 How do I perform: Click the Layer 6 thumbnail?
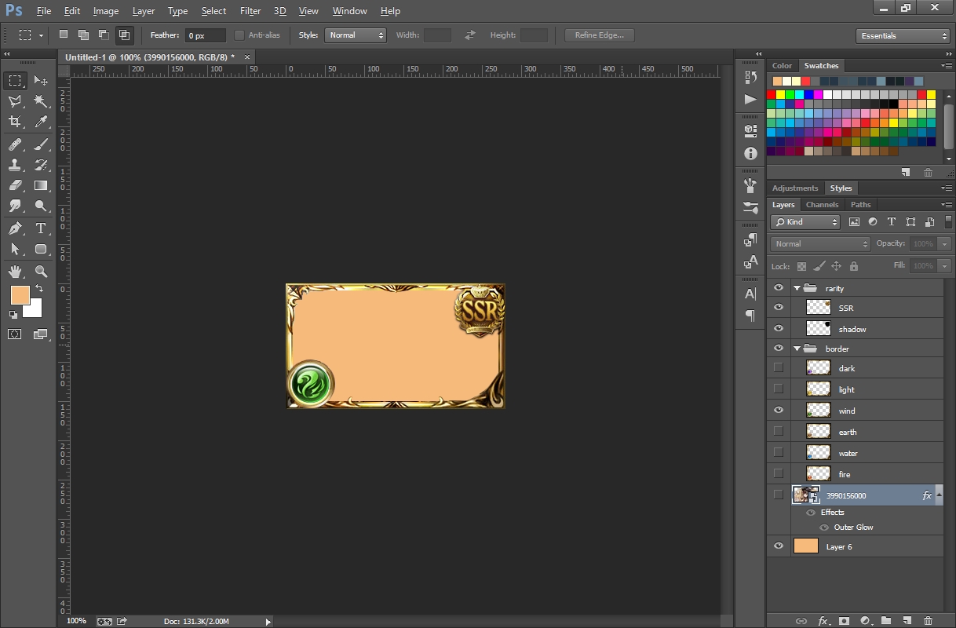(x=805, y=545)
